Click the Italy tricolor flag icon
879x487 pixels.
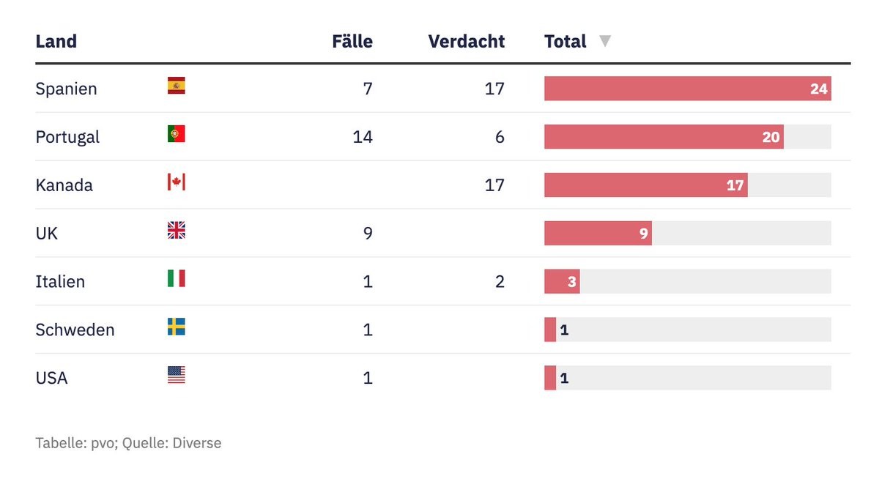point(176,278)
